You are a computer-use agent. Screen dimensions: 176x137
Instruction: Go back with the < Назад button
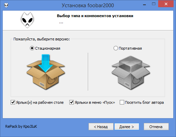point(101,127)
